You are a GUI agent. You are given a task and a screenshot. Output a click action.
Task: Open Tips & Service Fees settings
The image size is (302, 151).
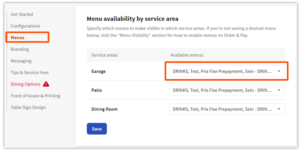tap(30, 72)
